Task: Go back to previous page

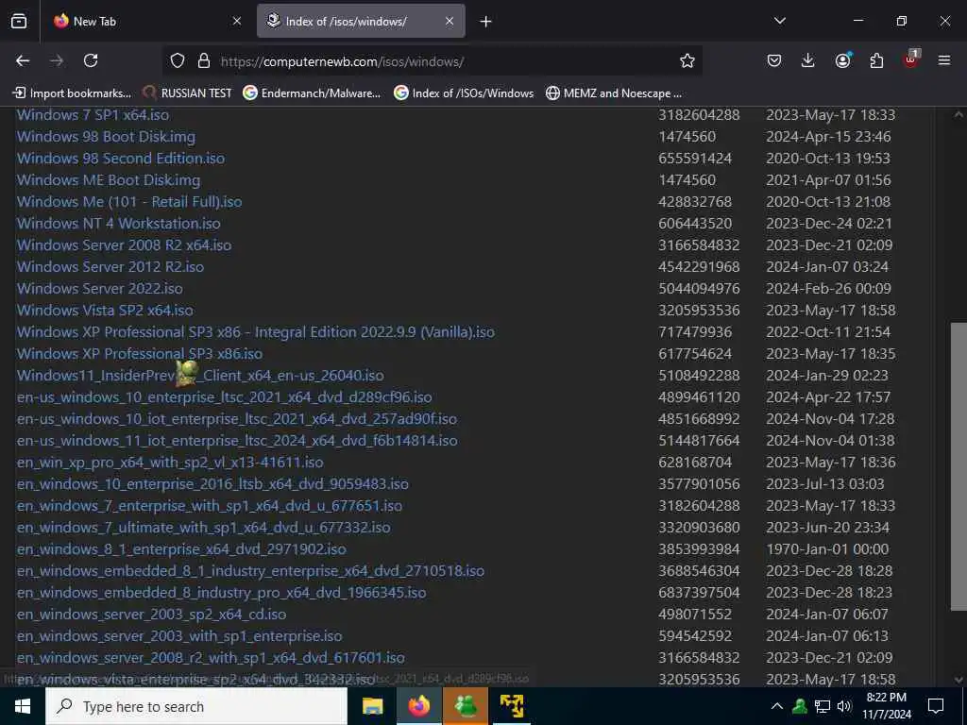Action: coord(23,60)
